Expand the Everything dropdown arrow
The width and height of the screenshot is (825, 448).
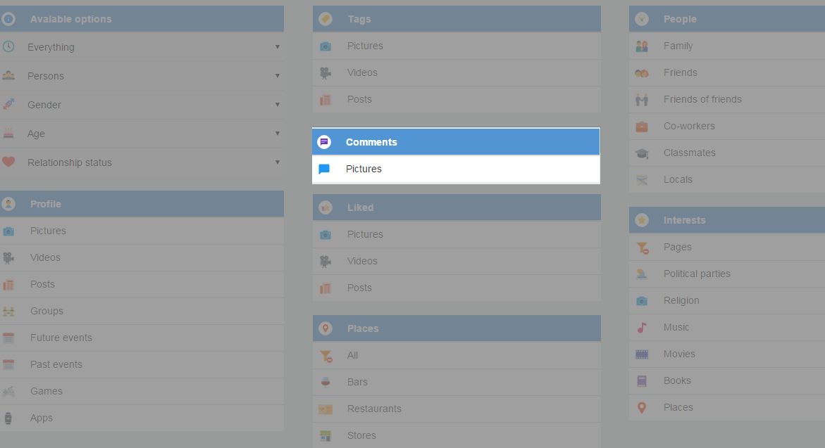[x=278, y=47]
